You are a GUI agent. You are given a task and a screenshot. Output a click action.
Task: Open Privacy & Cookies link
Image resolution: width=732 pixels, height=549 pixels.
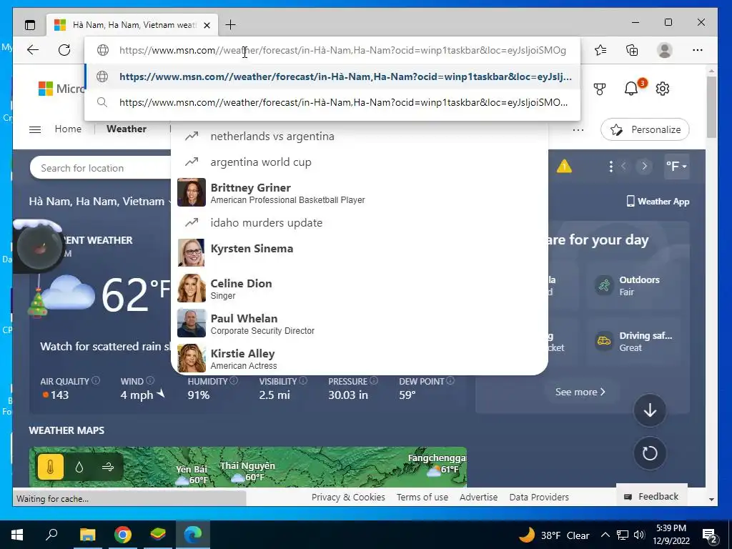(x=348, y=498)
